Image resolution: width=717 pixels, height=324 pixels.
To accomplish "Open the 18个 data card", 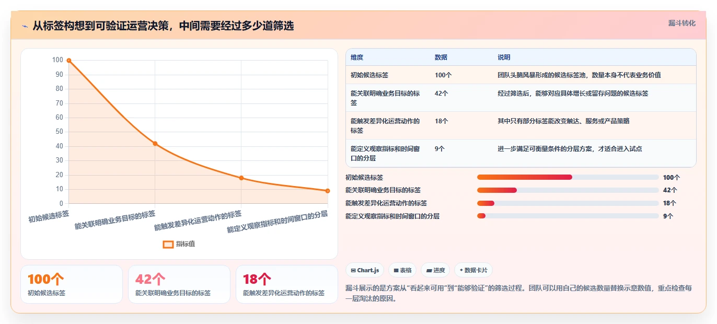I will tap(287, 284).
